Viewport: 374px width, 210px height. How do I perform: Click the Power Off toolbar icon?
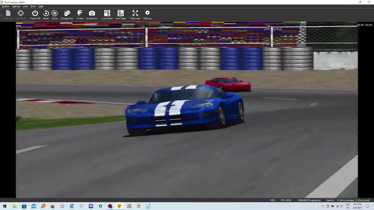pyautogui.click(x=35, y=15)
